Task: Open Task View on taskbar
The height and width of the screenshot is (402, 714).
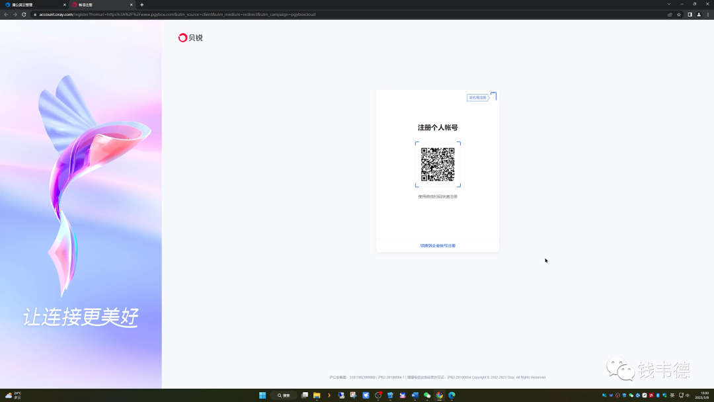Action: click(x=305, y=395)
